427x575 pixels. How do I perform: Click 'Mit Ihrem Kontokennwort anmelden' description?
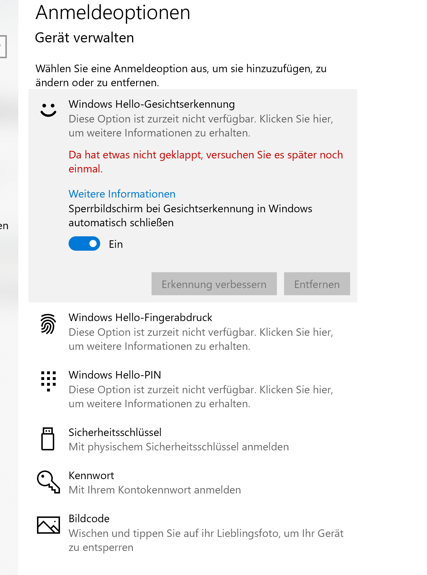pos(155,490)
